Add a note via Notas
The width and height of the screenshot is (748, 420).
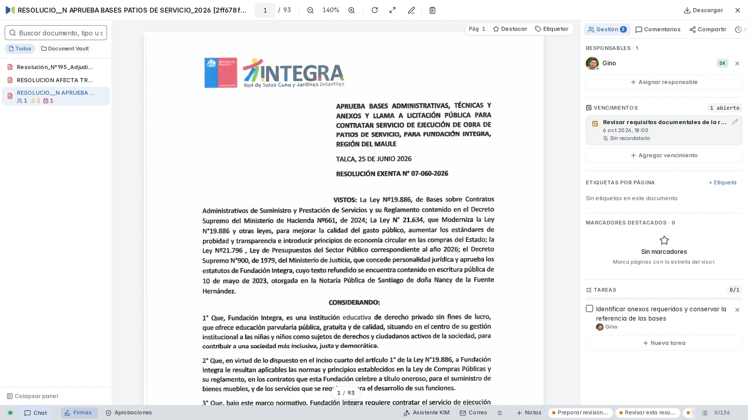click(529, 413)
